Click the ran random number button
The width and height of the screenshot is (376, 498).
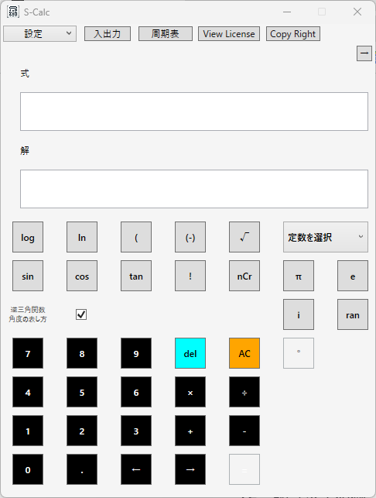pyautogui.click(x=353, y=314)
